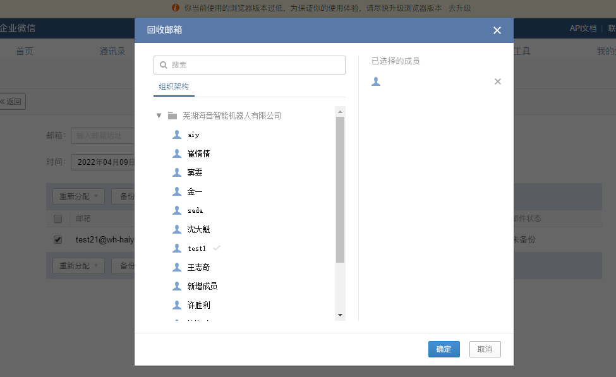Click 王志奇's avatar icon
The height and width of the screenshot is (377, 616).
coord(176,267)
